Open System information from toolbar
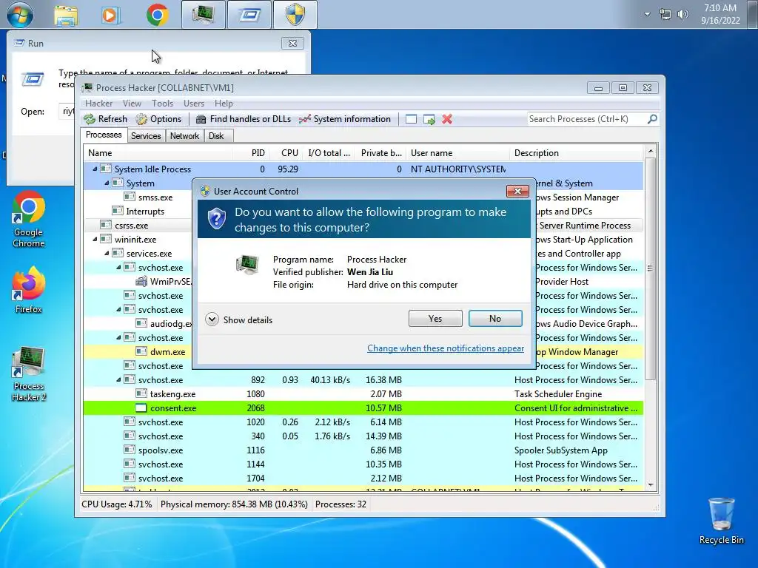Screen dimensions: 758x568 345,119
